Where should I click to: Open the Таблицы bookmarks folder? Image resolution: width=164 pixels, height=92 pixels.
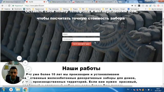[x=65, y=9]
